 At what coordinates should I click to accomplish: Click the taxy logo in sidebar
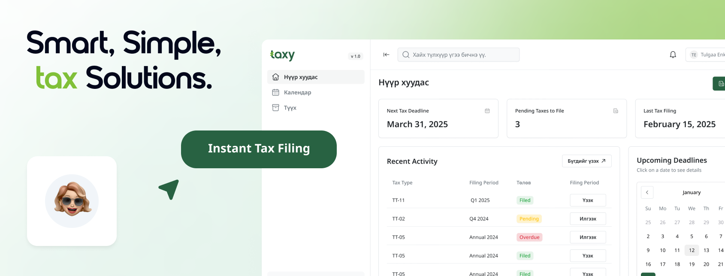282,55
